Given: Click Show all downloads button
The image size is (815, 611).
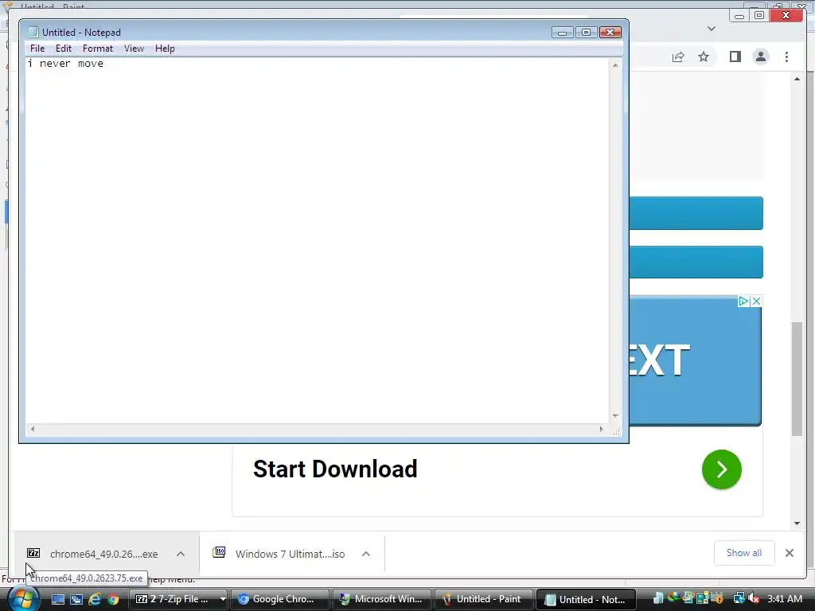Looking at the screenshot, I should point(744,553).
